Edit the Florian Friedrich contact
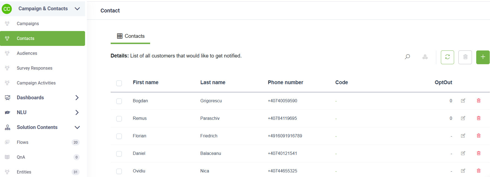Screen dimensions: 490x177 point(463,136)
